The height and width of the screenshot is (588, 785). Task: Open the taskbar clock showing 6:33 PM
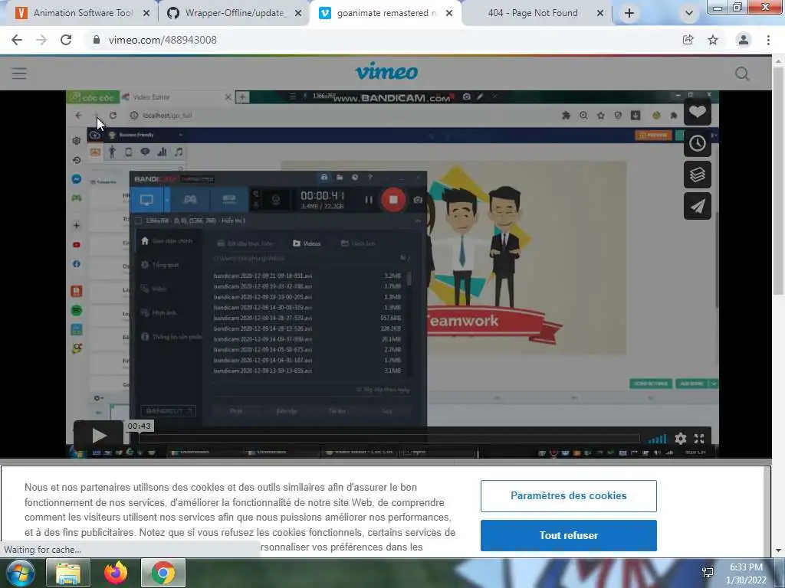(x=746, y=573)
